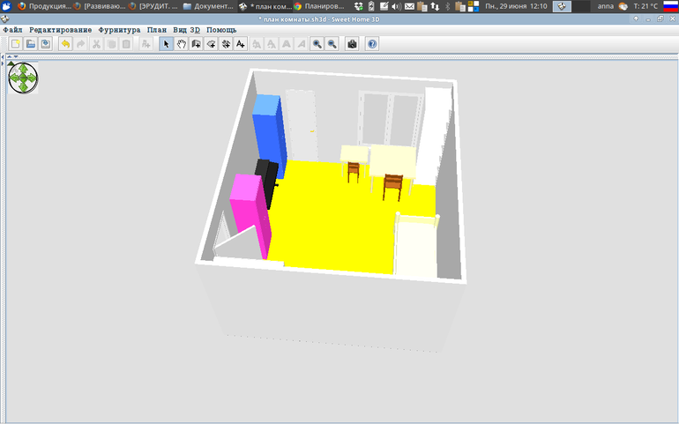Click the 3D navigation arrows compass
This screenshot has width=679, height=424.
[24, 78]
